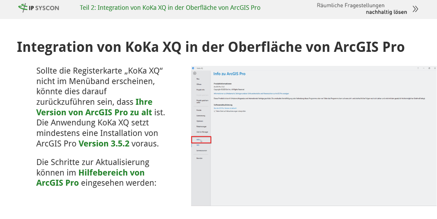Click the 'Info zu ArcGIS Pro' heading
The height and width of the screenshot is (219, 437).
229,74
